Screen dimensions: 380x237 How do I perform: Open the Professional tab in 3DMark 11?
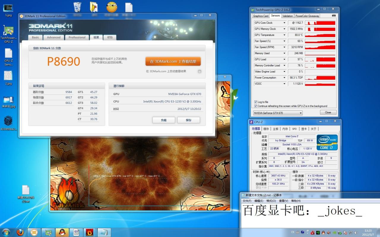pyautogui.click(x=77, y=37)
